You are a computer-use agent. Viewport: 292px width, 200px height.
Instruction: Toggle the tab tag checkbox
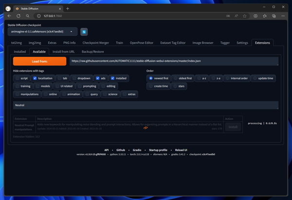[59, 78]
